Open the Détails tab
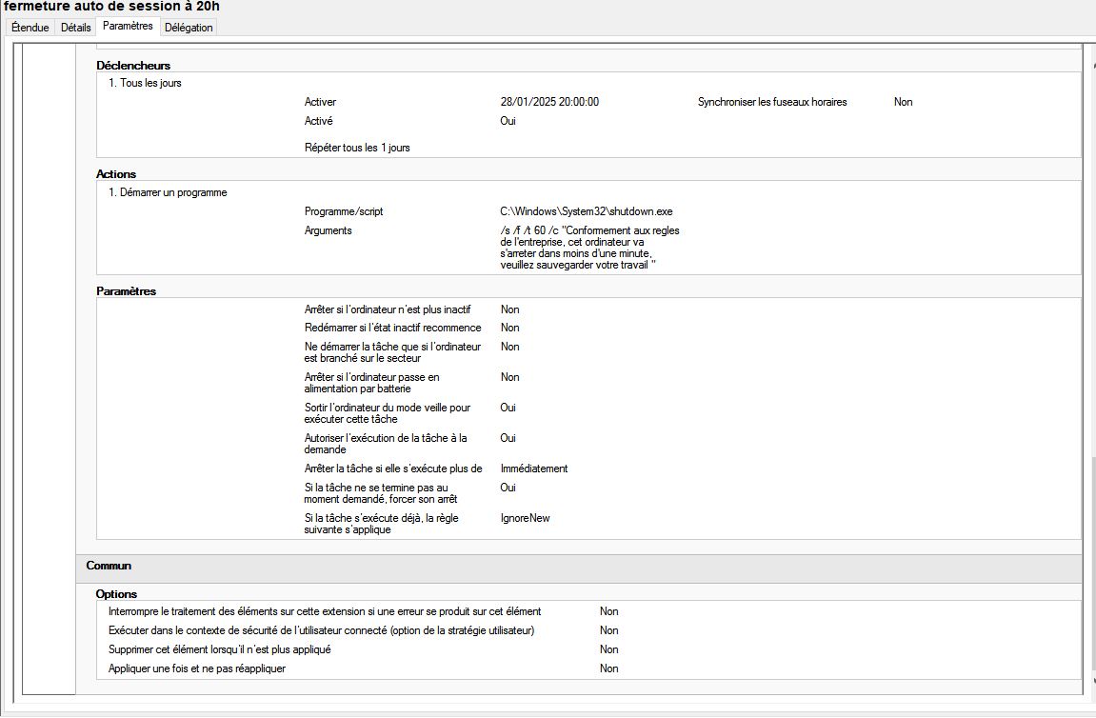 76,28
